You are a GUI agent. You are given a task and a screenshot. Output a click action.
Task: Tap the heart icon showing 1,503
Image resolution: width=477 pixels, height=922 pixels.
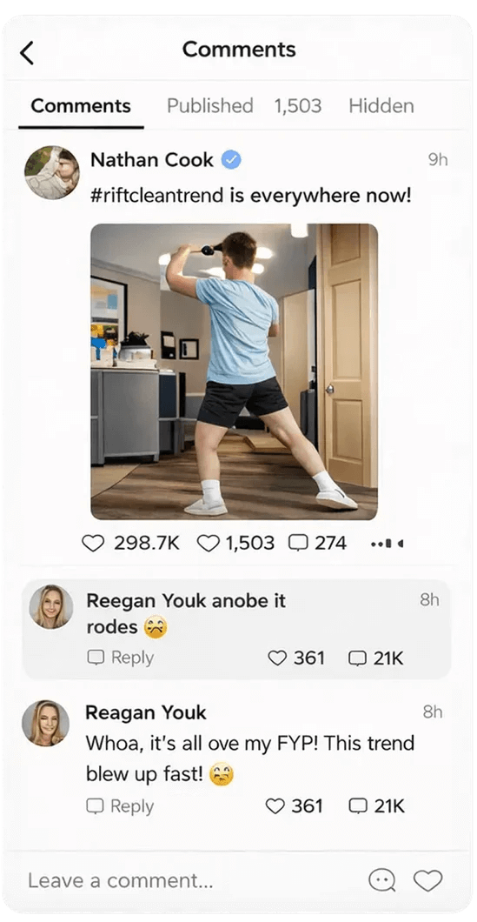pyautogui.click(x=208, y=543)
